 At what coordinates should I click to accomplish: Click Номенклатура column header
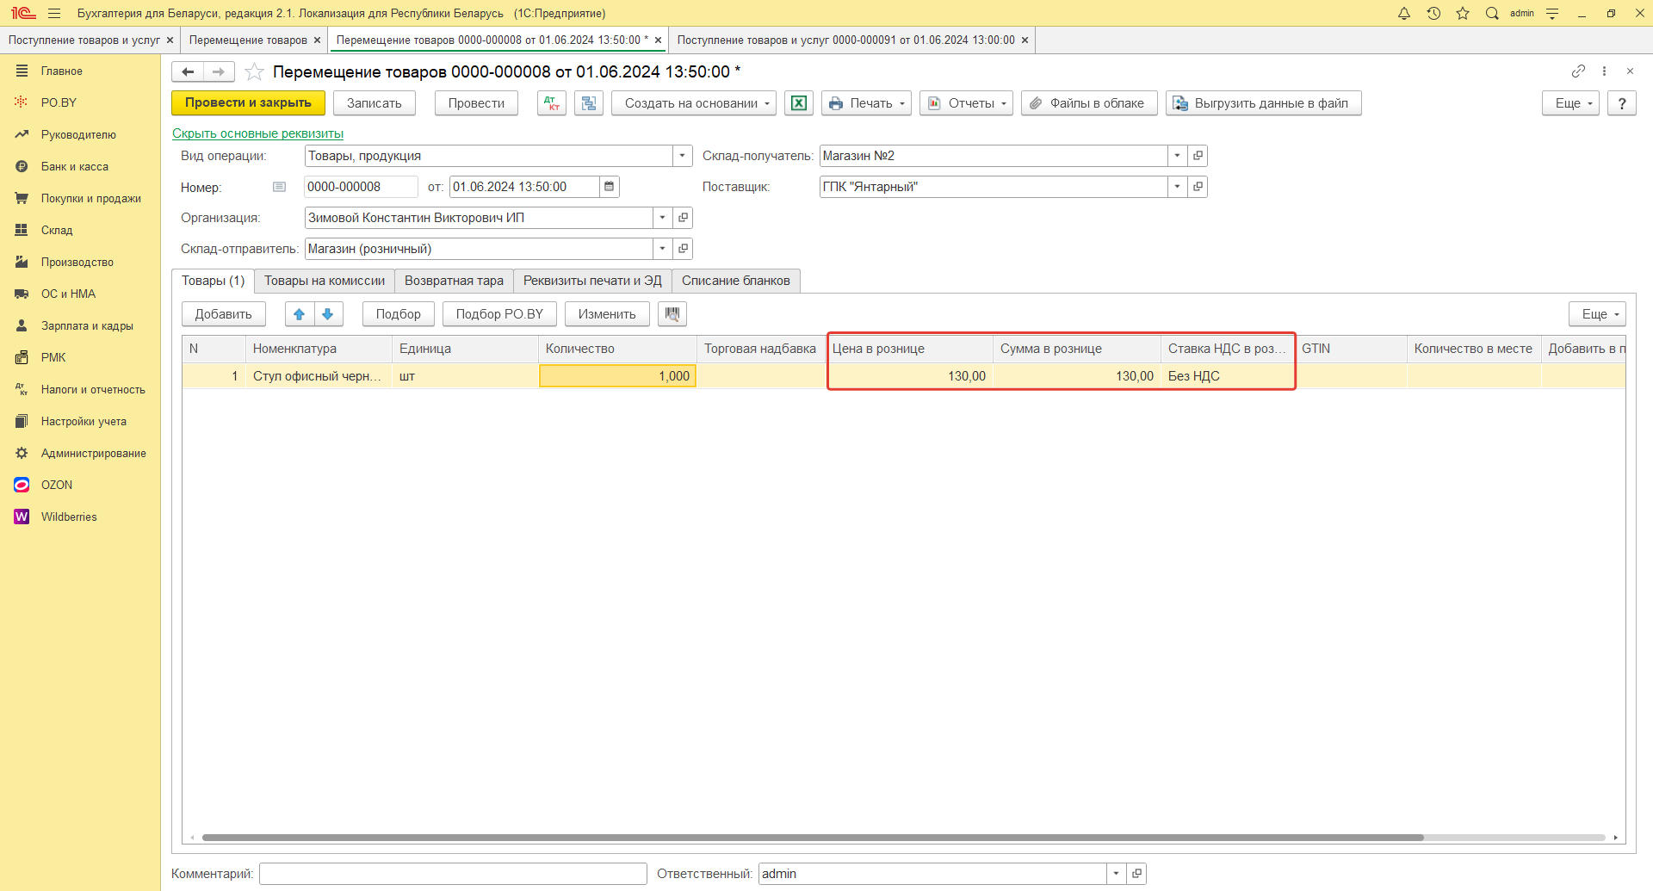click(319, 349)
